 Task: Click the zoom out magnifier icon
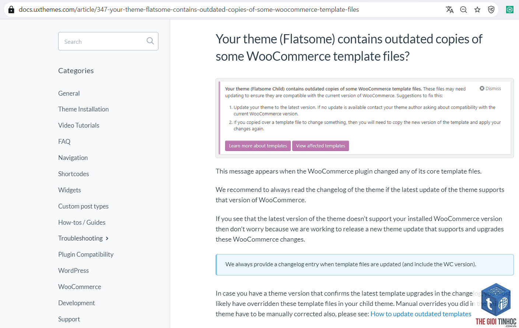click(463, 10)
